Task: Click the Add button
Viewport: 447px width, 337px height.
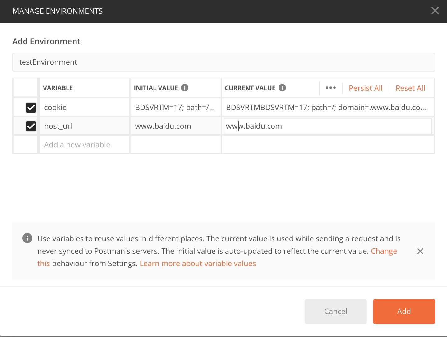Action: [404, 312]
